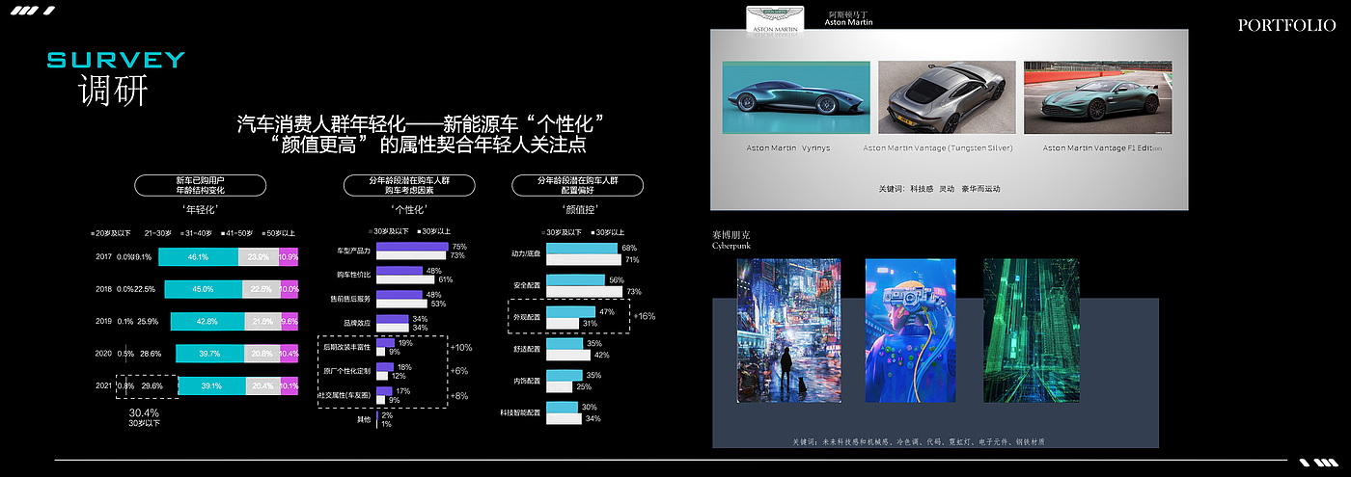Click the Aston Martin Vyrinys caption
Image resolution: width=1351 pixels, height=477 pixels.
(x=788, y=148)
